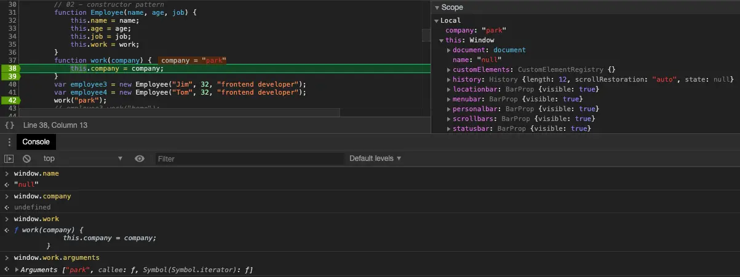Viewport: 740px width, 277px height.
Task: Click the eye live expression icon
Action: pyautogui.click(x=140, y=158)
